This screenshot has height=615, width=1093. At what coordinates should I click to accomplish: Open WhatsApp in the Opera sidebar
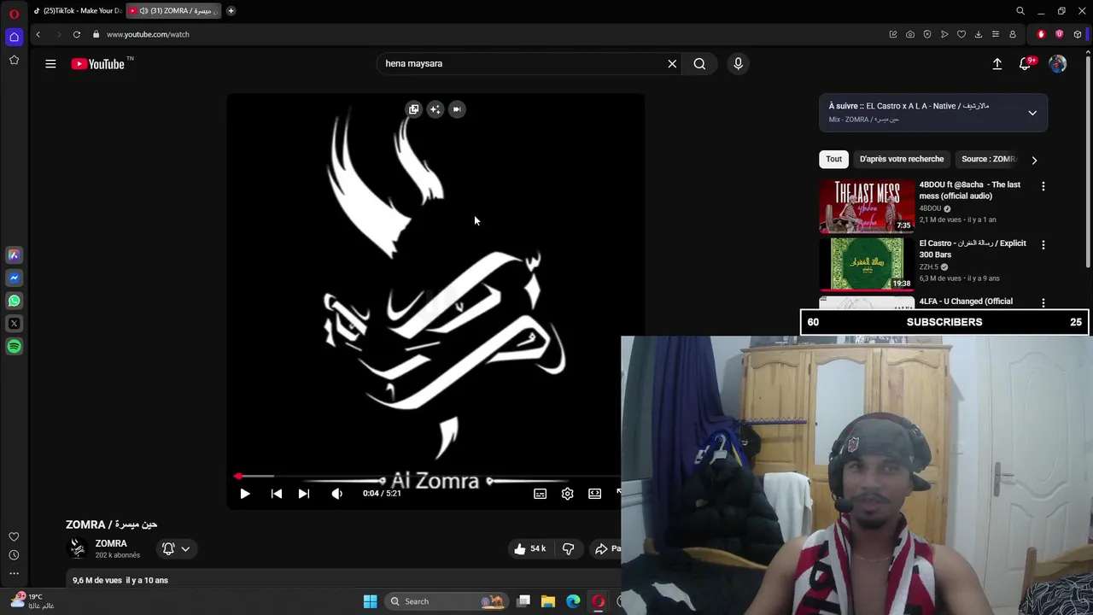(14, 301)
